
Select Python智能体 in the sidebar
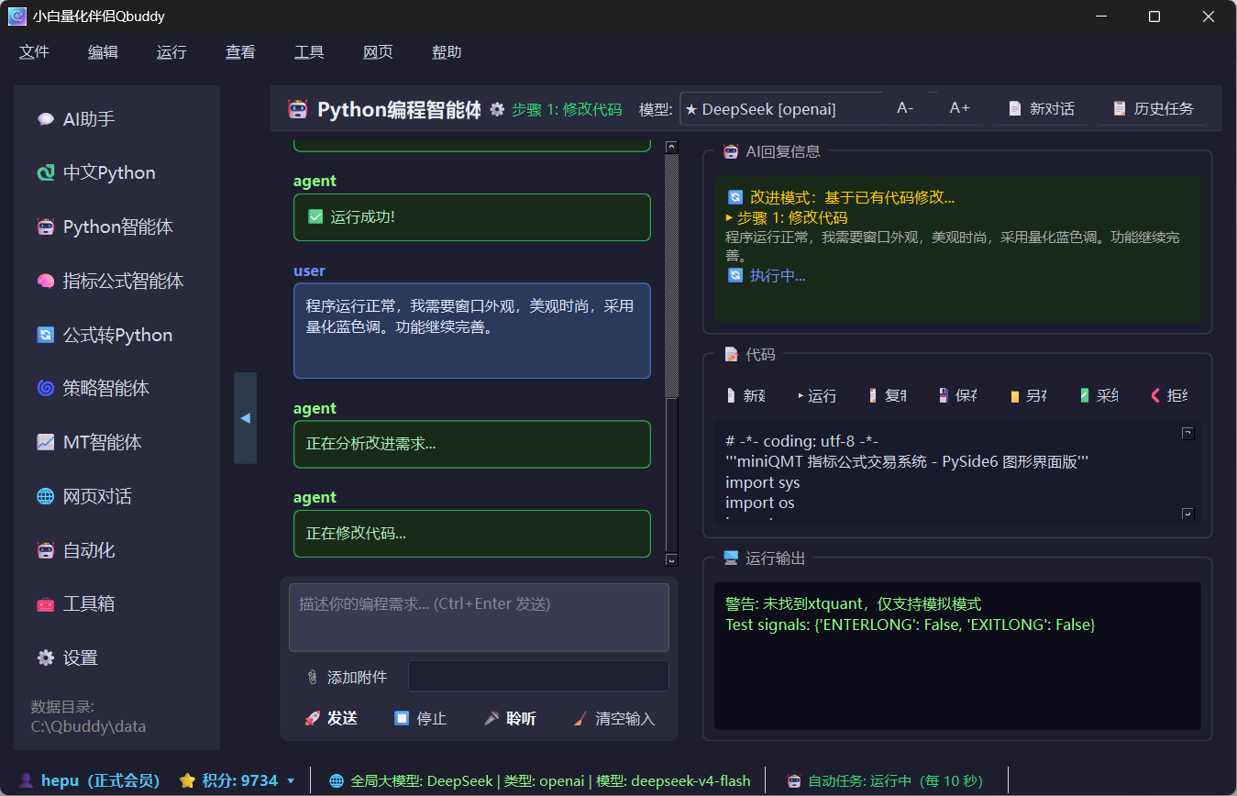click(x=117, y=227)
